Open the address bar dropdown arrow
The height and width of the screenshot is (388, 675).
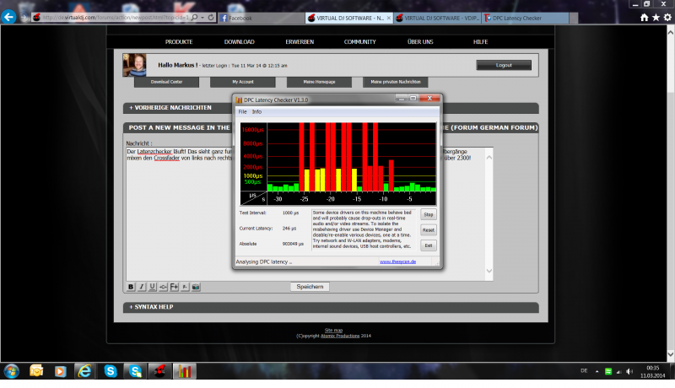click(202, 18)
